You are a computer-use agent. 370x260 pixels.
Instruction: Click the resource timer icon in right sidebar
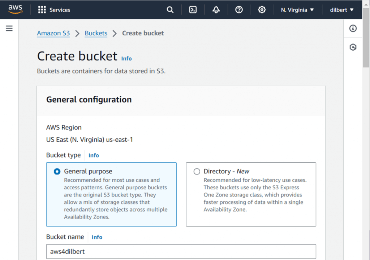pos(353,47)
